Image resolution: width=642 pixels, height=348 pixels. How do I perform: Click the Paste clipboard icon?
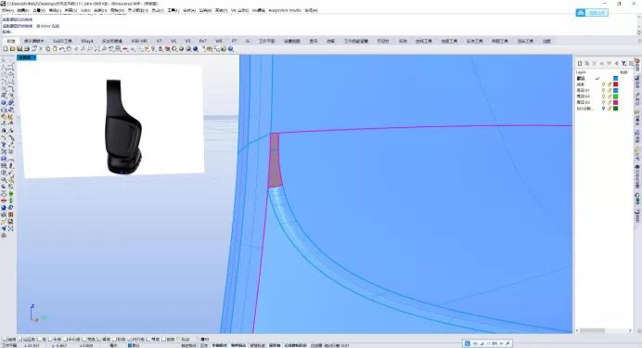(55, 48)
